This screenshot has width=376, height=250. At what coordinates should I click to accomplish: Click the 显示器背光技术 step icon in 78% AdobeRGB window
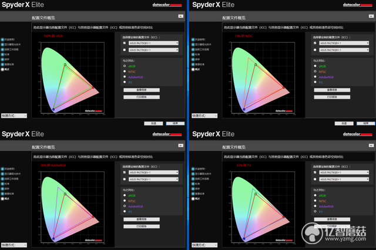(2, 174)
